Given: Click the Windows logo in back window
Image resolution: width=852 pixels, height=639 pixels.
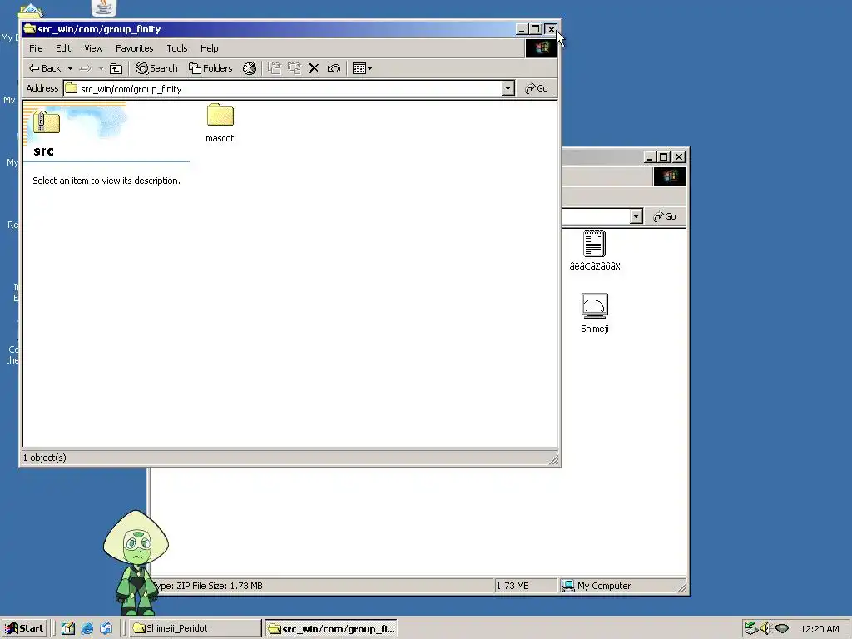Looking at the screenshot, I should click(x=670, y=176).
